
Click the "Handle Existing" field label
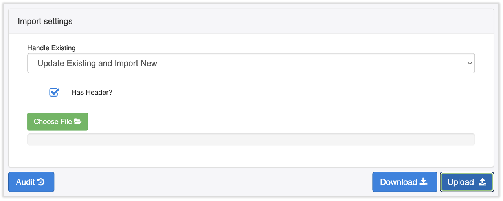point(51,48)
